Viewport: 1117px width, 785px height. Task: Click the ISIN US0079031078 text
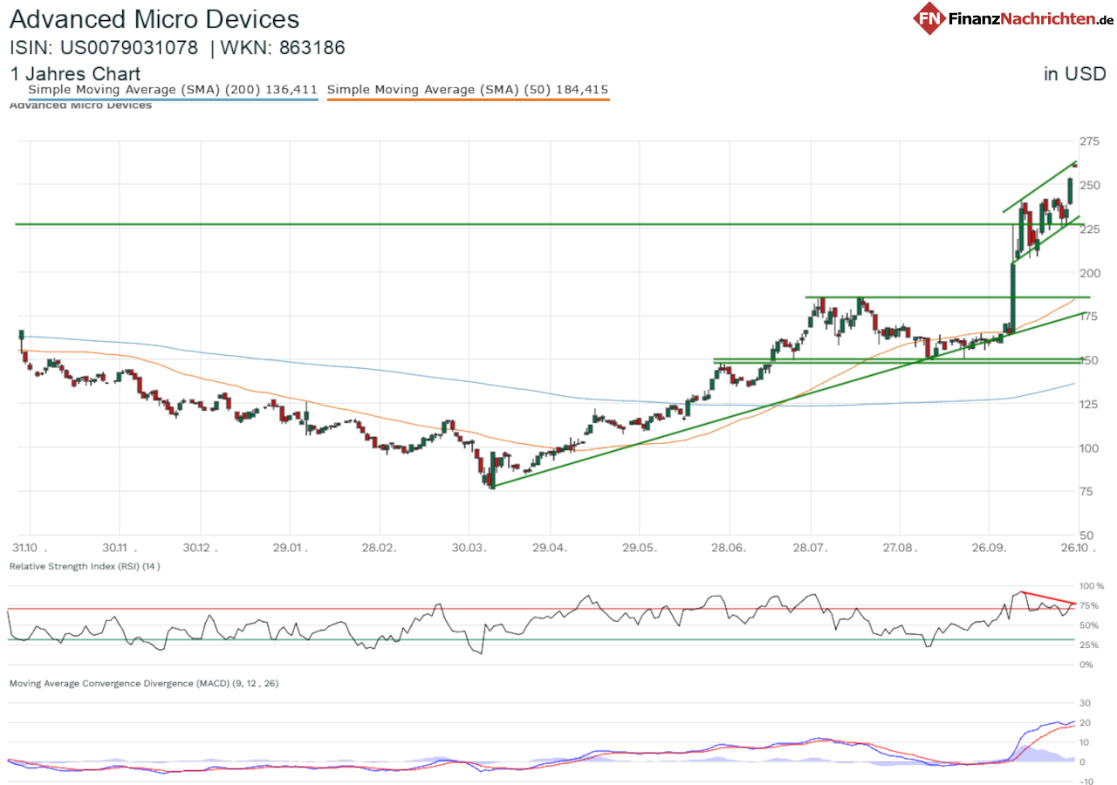[104, 48]
